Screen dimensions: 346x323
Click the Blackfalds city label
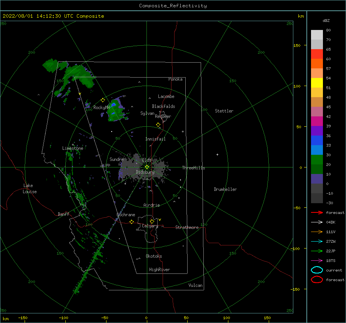tap(163, 106)
